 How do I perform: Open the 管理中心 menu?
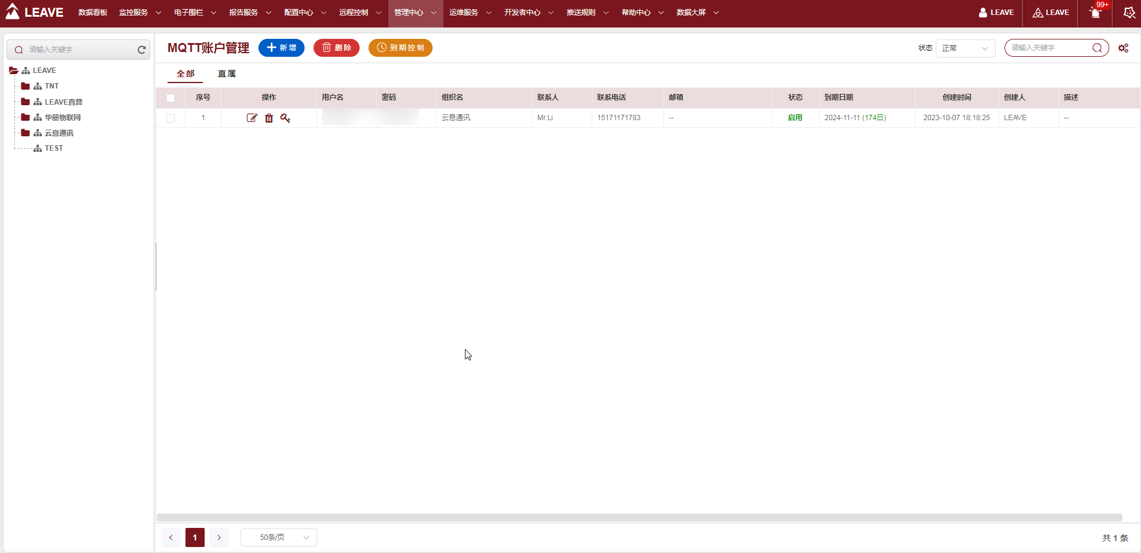[x=415, y=13]
